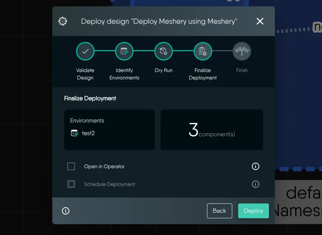Viewport: 322px width, 235px height.
Task: Open the Identify Environments step icon
Action: [x=124, y=51]
